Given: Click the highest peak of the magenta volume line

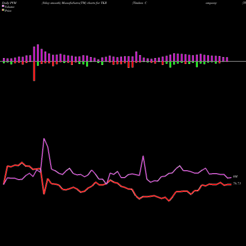Looking at the screenshot, I should click(x=44, y=139).
